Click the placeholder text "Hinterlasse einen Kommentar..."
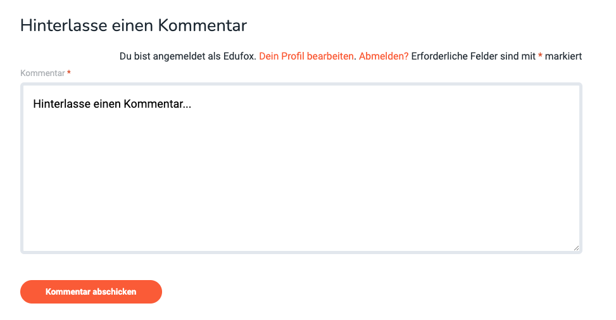The height and width of the screenshot is (320, 616). [112, 103]
